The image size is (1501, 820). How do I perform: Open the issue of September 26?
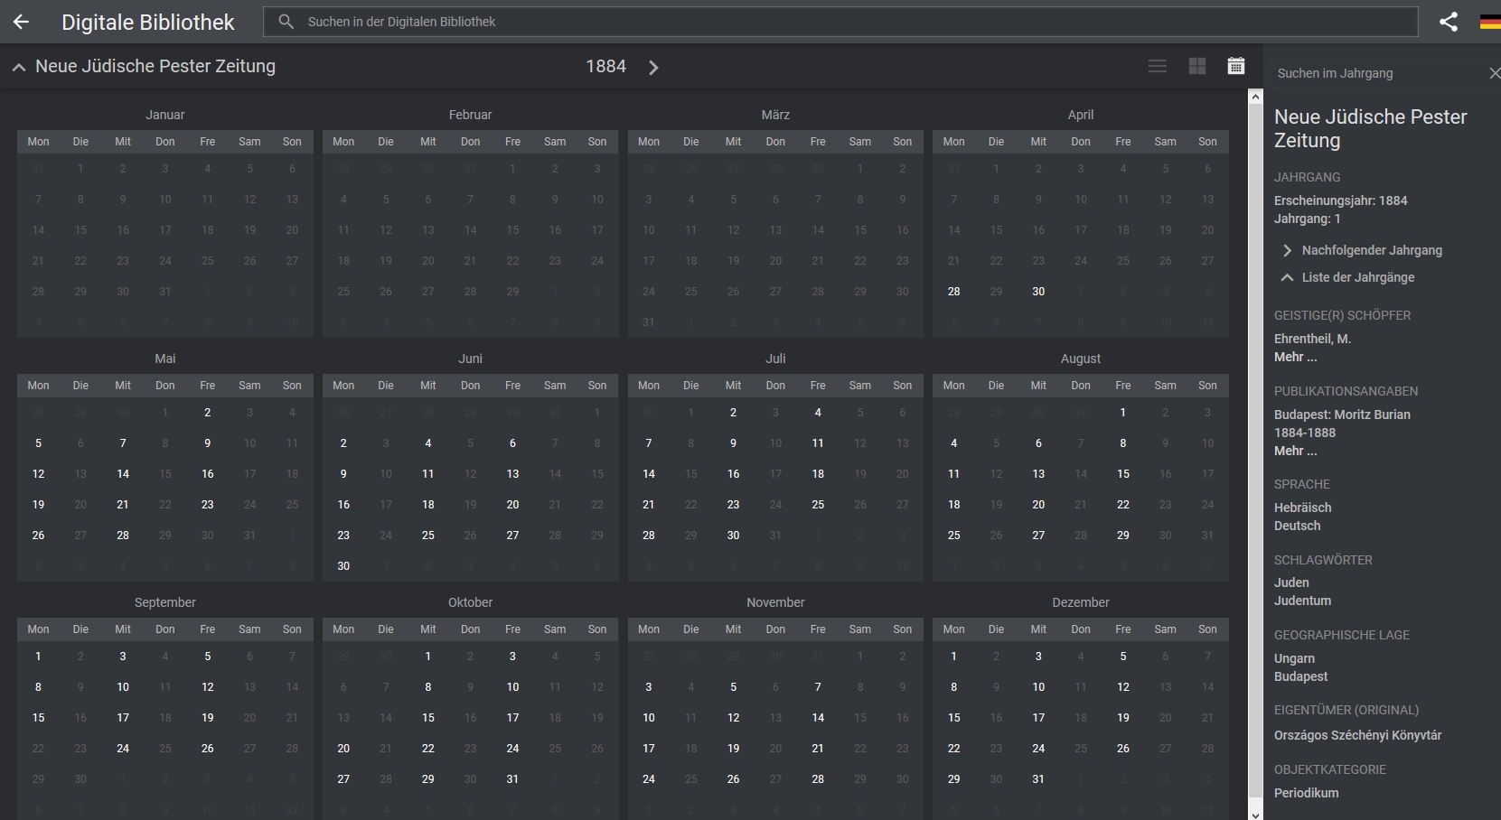[207, 749]
